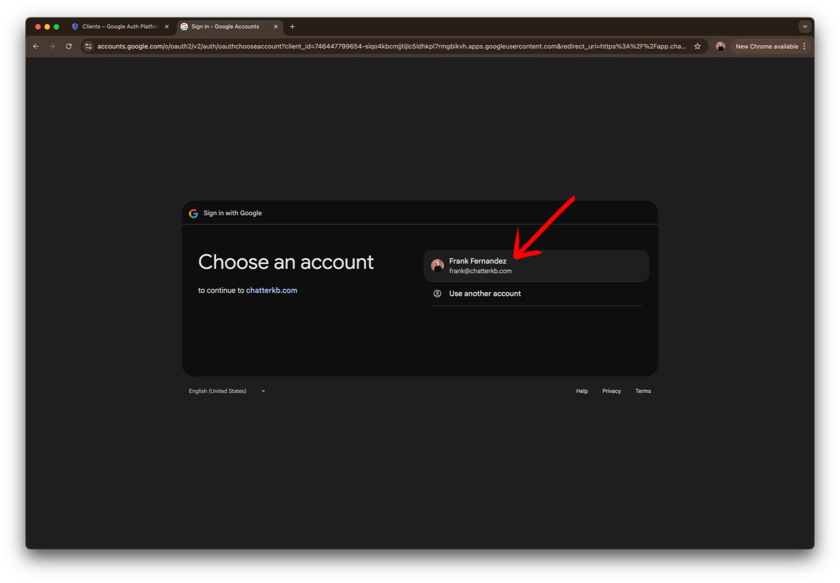Choose the Frank Fernandez account
Image resolution: width=840 pixels, height=583 pixels.
[536, 266]
